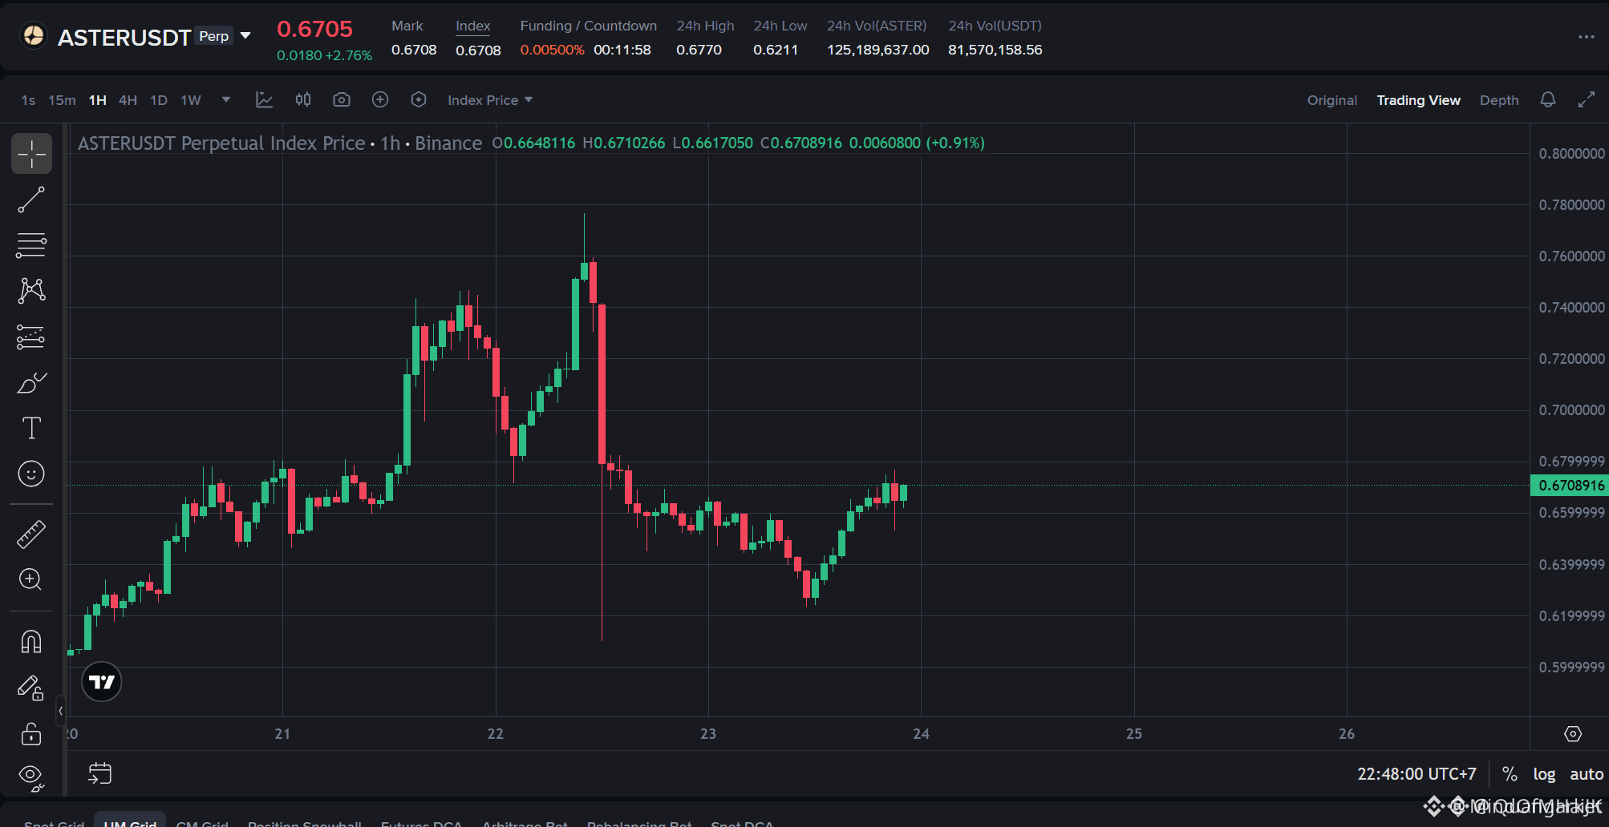The height and width of the screenshot is (827, 1609).
Task: Select the crosshair cursor tool
Action: [x=31, y=154]
